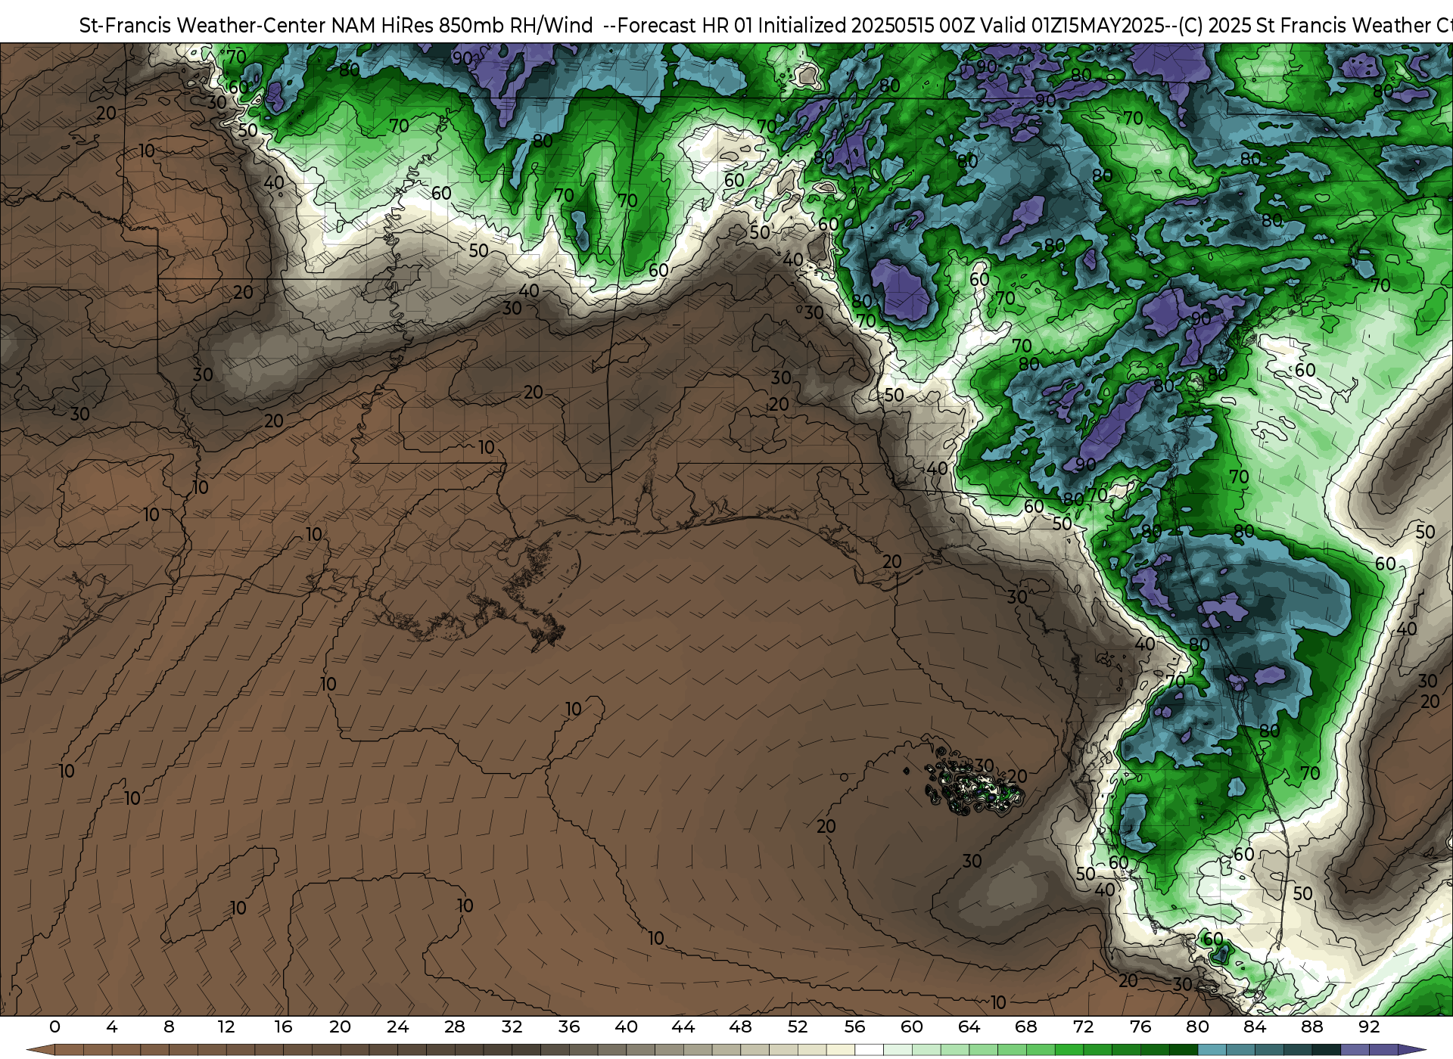Click the colorbar tick label "92"
Screen dimensions: 1453x1059
click(x=1369, y=1027)
